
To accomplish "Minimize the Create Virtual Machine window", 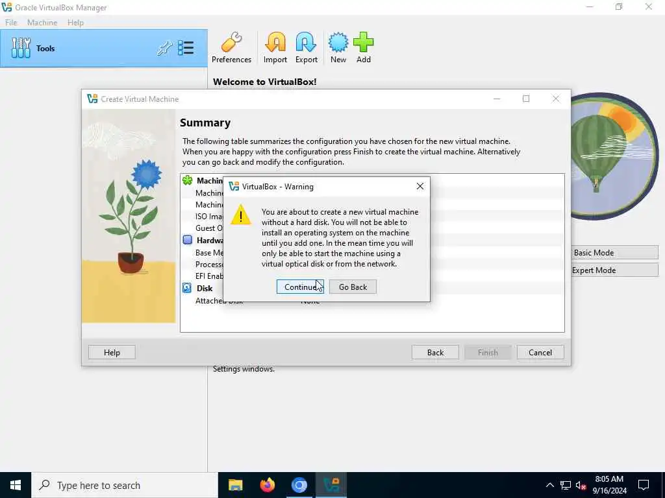I will [497, 99].
